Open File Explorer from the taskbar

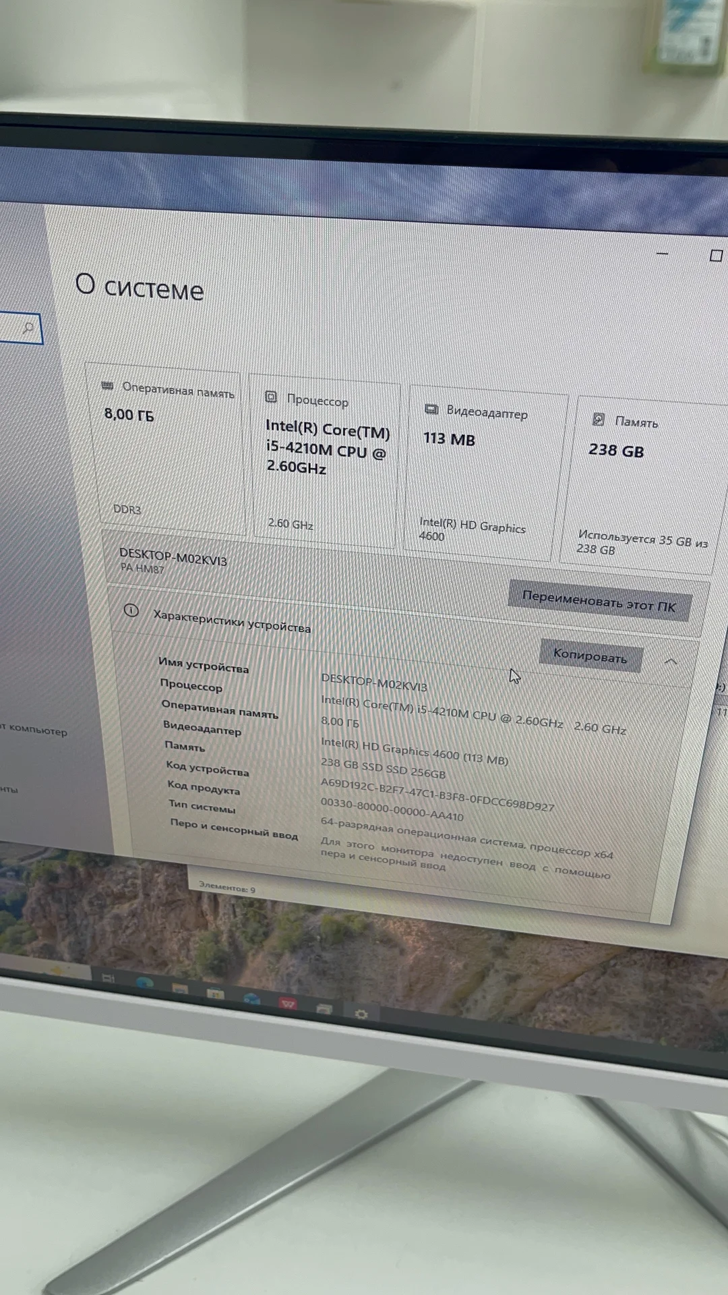180,988
